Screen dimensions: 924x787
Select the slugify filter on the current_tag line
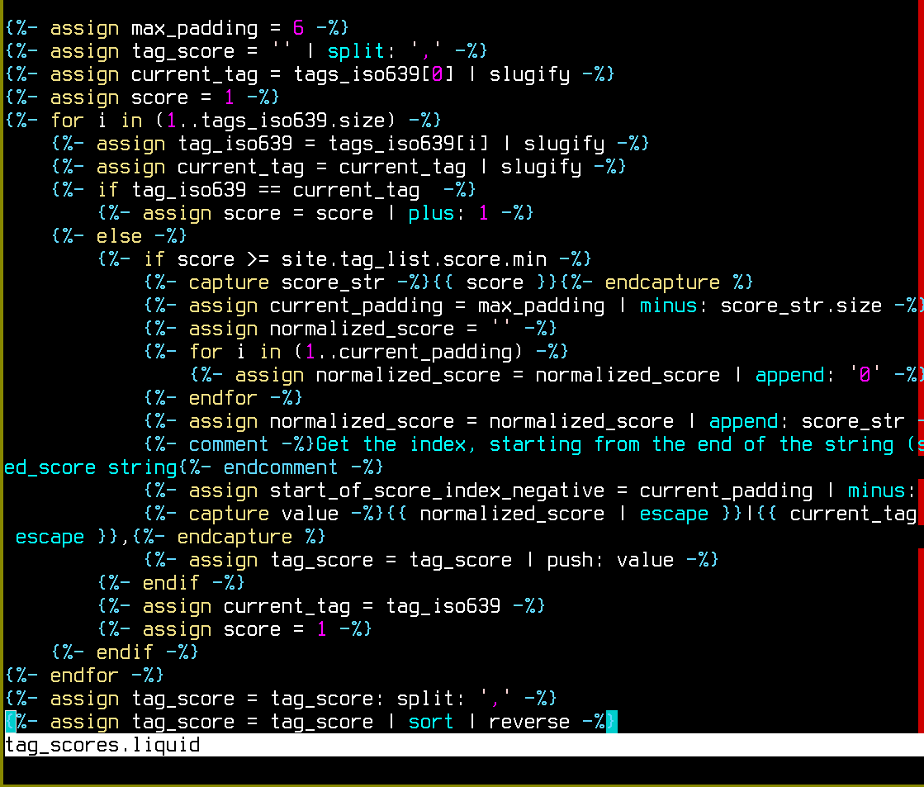point(530,73)
